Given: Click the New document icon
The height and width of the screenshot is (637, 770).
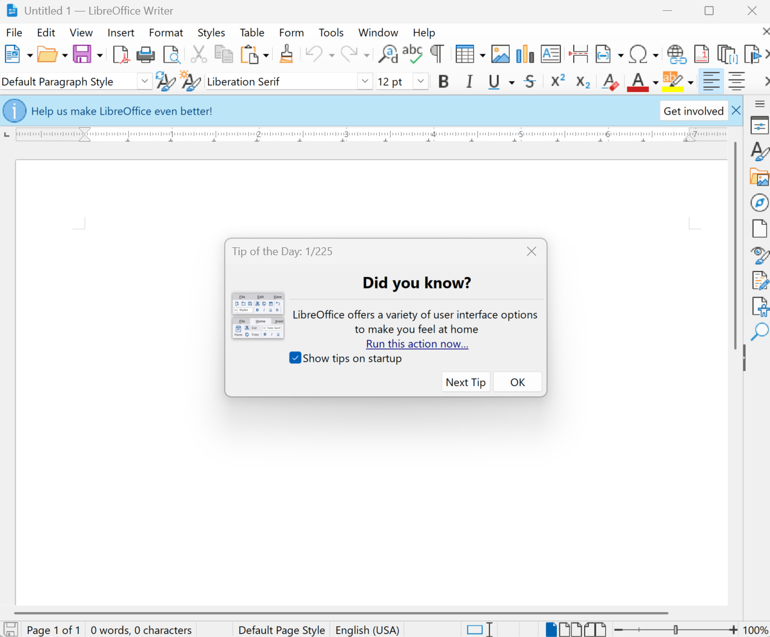Looking at the screenshot, I should tap(12, 55).
